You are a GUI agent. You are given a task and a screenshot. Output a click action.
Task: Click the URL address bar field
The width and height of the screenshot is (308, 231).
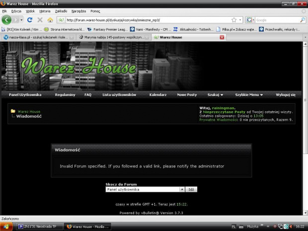(144, 20)
